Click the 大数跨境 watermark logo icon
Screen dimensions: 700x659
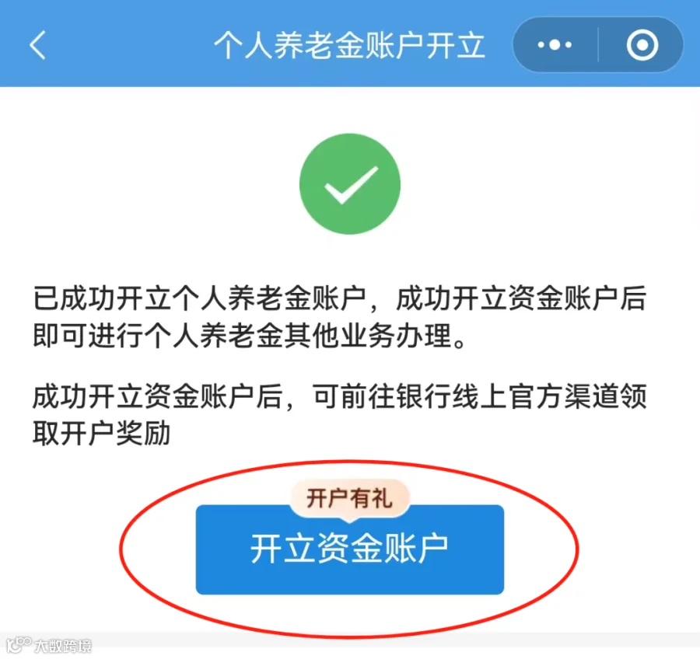(18, 644)
